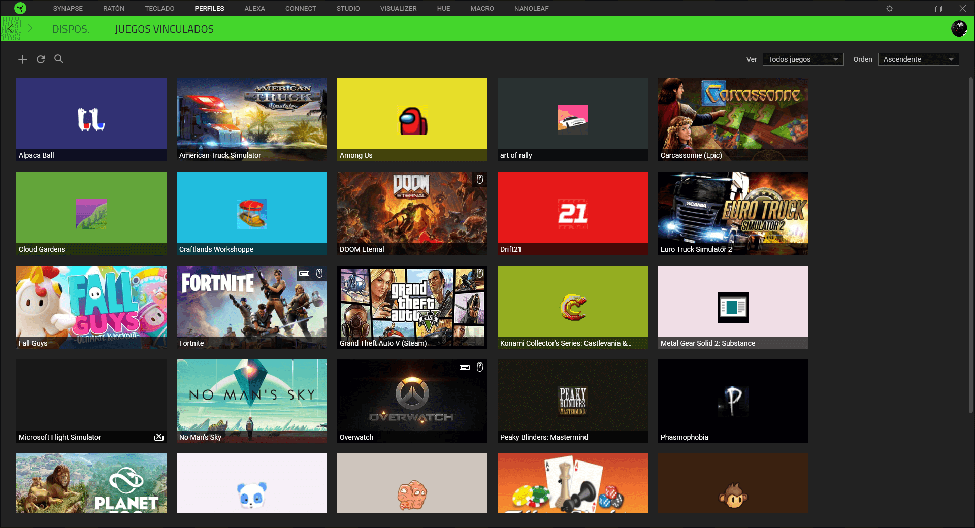Click mouse icon on DOOM Eternal tile

click(x=480, y=179)
